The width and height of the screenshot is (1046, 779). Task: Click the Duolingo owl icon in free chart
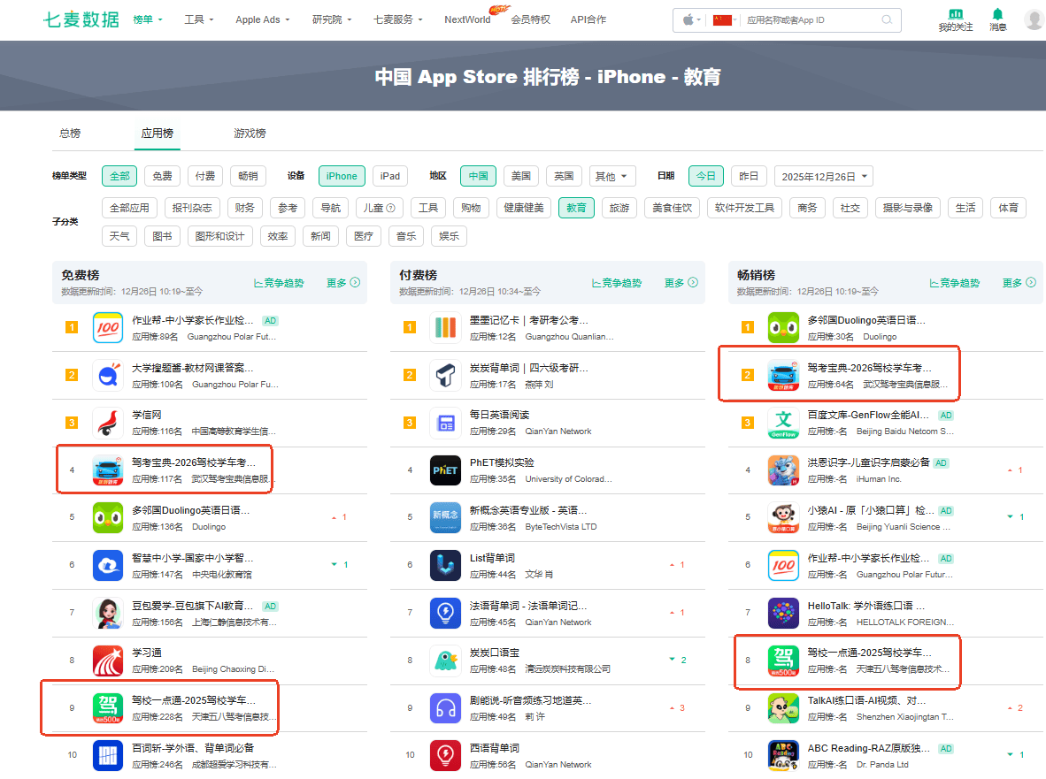(x=107, y=518)
